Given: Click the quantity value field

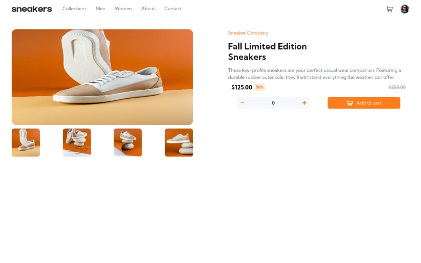Looking at the screenshot, I should coord(273,103).
